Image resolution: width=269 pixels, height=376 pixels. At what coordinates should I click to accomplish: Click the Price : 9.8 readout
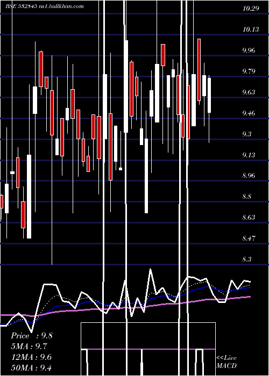(x=31, y=336)
